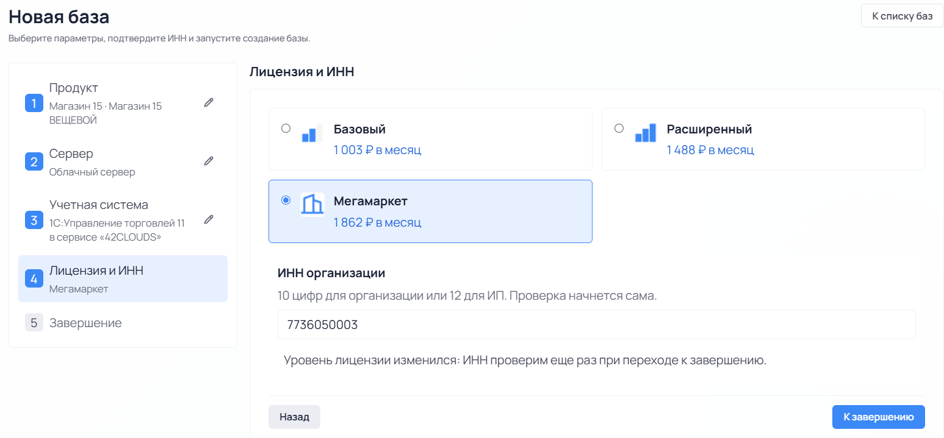The height and width of the screenshot is (438, 944).
Task: Click step number 1 badge
Action: click(34, 103)
